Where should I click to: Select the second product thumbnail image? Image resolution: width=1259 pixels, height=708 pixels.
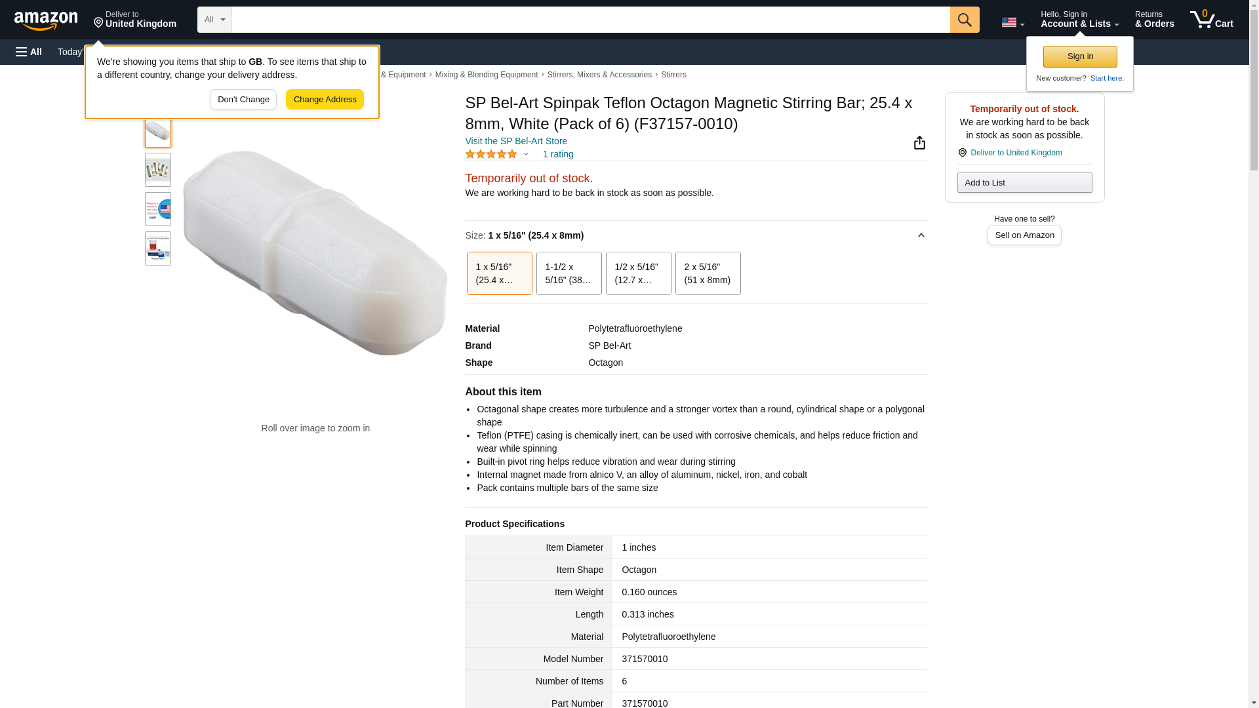tap(158, 170)
